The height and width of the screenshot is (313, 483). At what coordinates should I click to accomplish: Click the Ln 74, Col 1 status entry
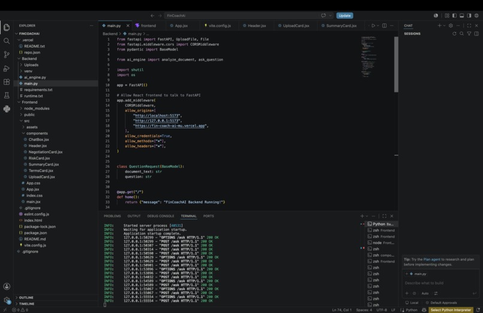[342, 310]
